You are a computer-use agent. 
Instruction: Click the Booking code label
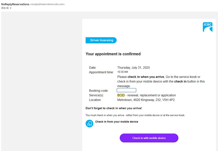(99, 91)
